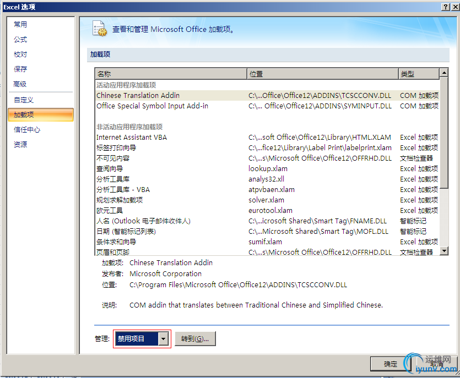Image resolution: width=460 pixels, height=378 pixels.
Task: Sort add-ins by 类型 column header
Action: 419,74
